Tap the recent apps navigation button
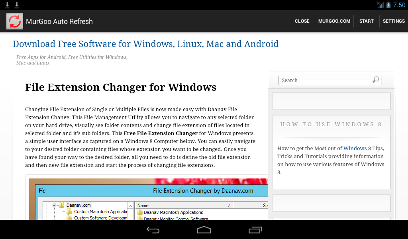Screen dimensions: 408x239 tap(255, 229)
